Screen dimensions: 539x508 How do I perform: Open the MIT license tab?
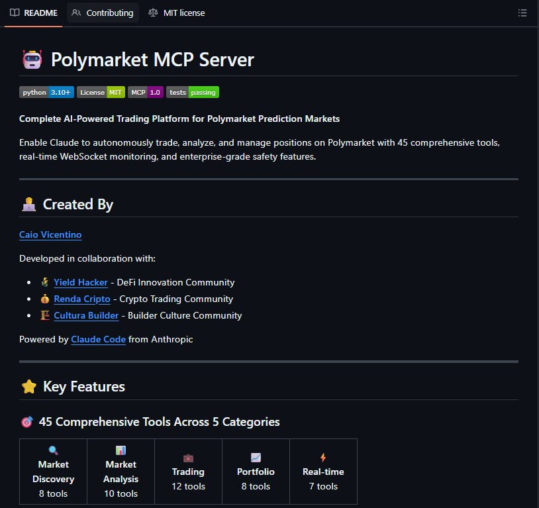[176, 13]
